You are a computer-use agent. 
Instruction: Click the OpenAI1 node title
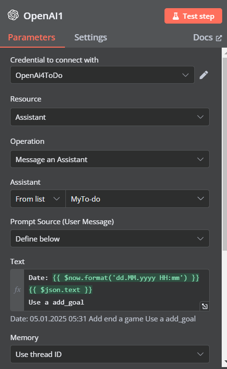[43, 16]
